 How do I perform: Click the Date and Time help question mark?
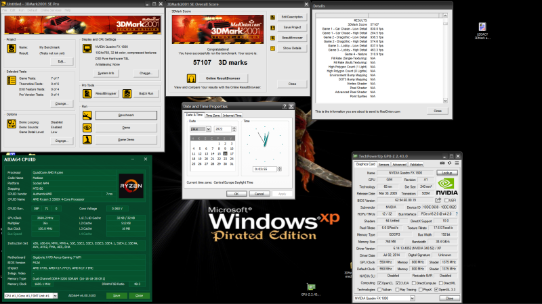click(285, 107)
